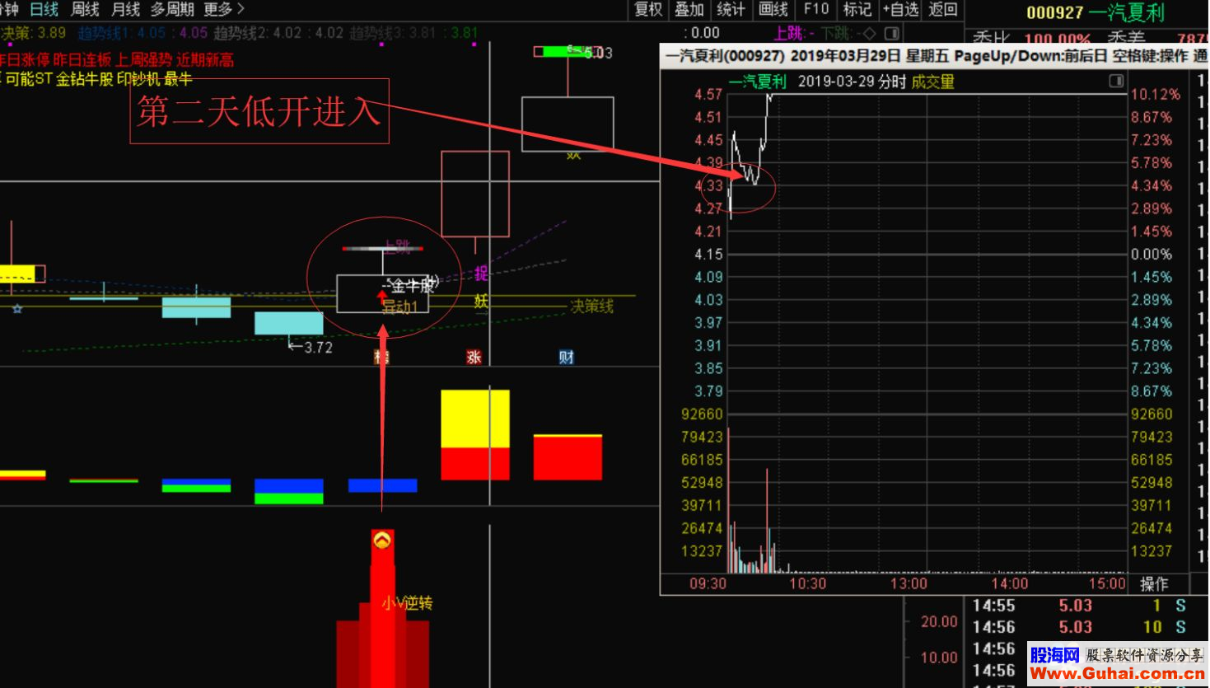The width and height of the screenshot is (1210, 688).
Task: Open the 画线 drawing tools
Action: click(x=773, y=9)
